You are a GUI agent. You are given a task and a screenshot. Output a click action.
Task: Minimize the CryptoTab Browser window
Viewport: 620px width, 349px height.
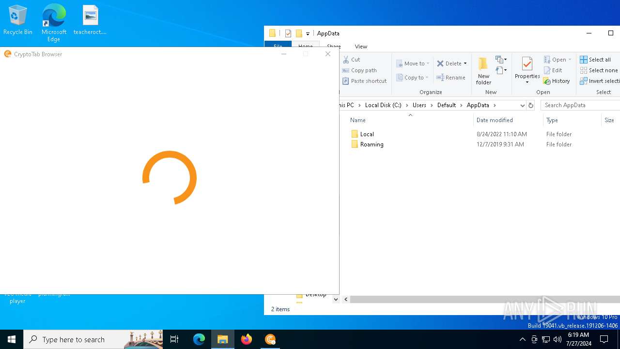point(284,54)
